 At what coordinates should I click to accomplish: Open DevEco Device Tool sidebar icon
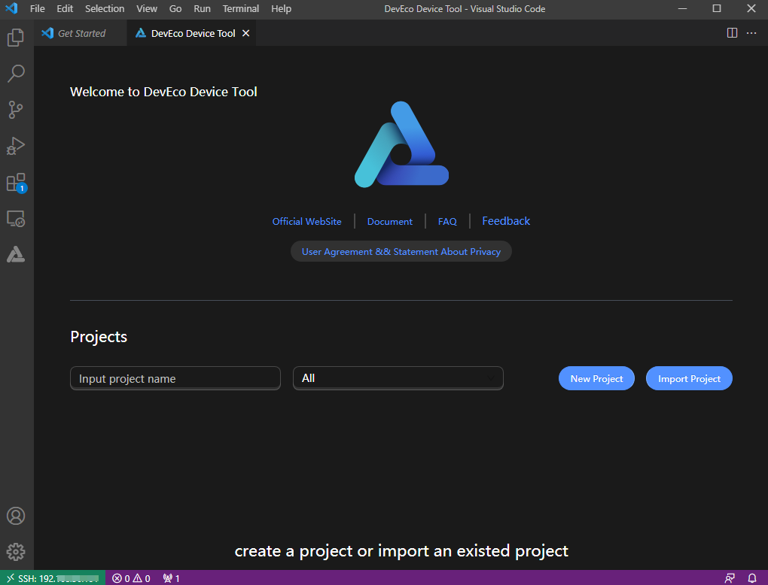[16, 255]
